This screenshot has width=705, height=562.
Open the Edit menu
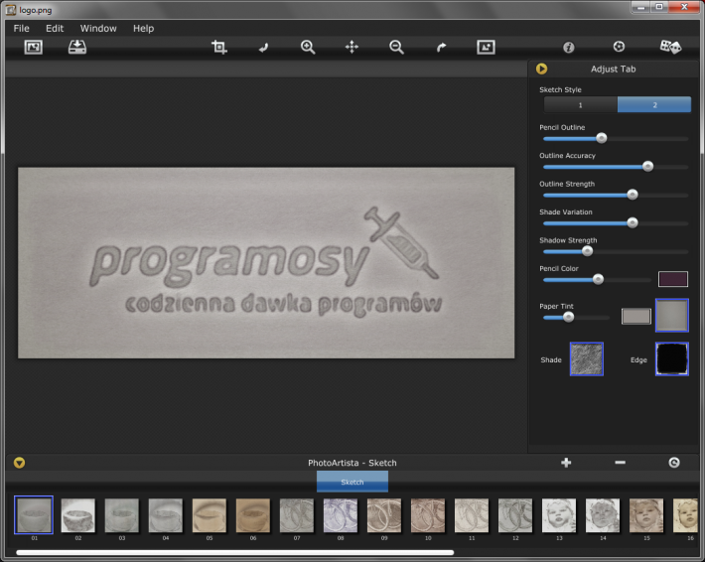coord(55,29)
